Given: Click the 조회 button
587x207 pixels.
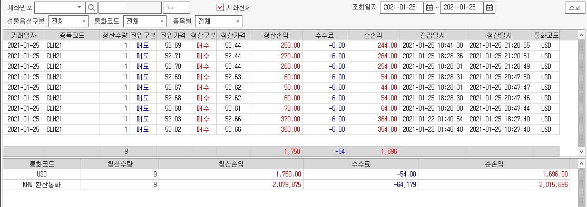Looking at the screenshot, I should pyautogui.click(x=574, y=7).
